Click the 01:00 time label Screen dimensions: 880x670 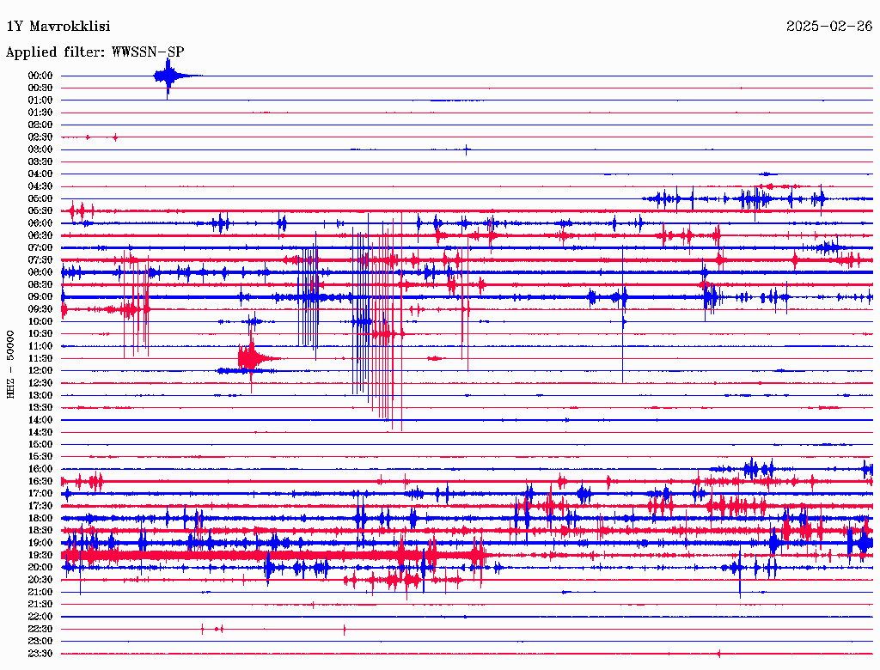40,100
